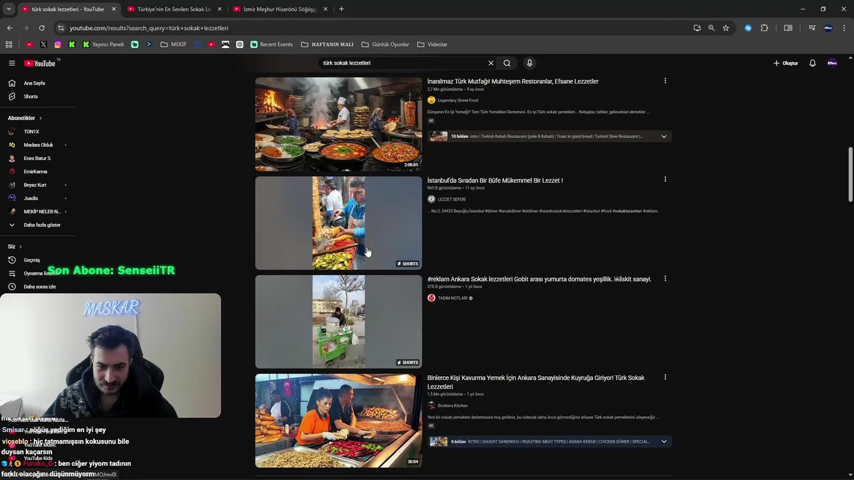Open the TADIM NOTLARI channel
The image size is (854, 480).
click(452, 298)
